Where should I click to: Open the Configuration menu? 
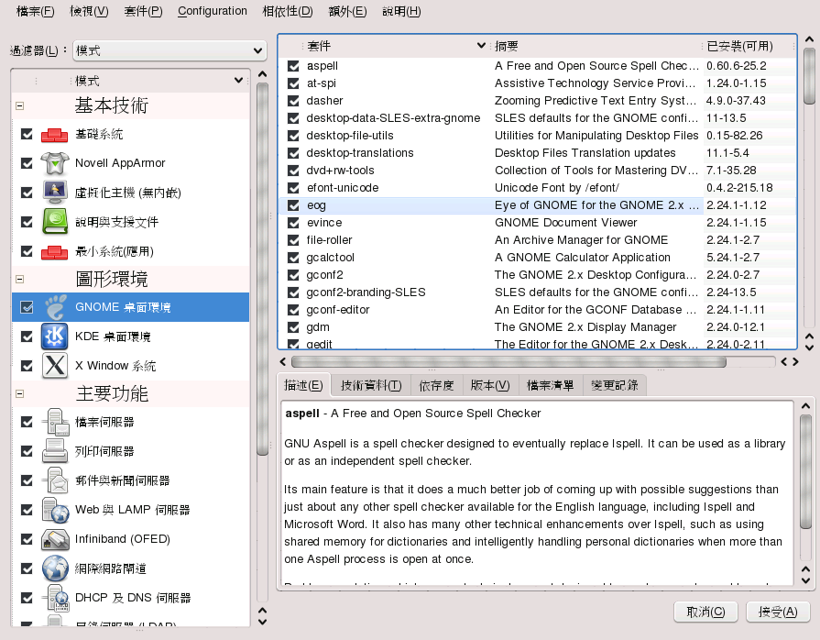point(213,11)
